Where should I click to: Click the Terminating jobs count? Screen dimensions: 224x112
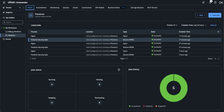[99, 103]
